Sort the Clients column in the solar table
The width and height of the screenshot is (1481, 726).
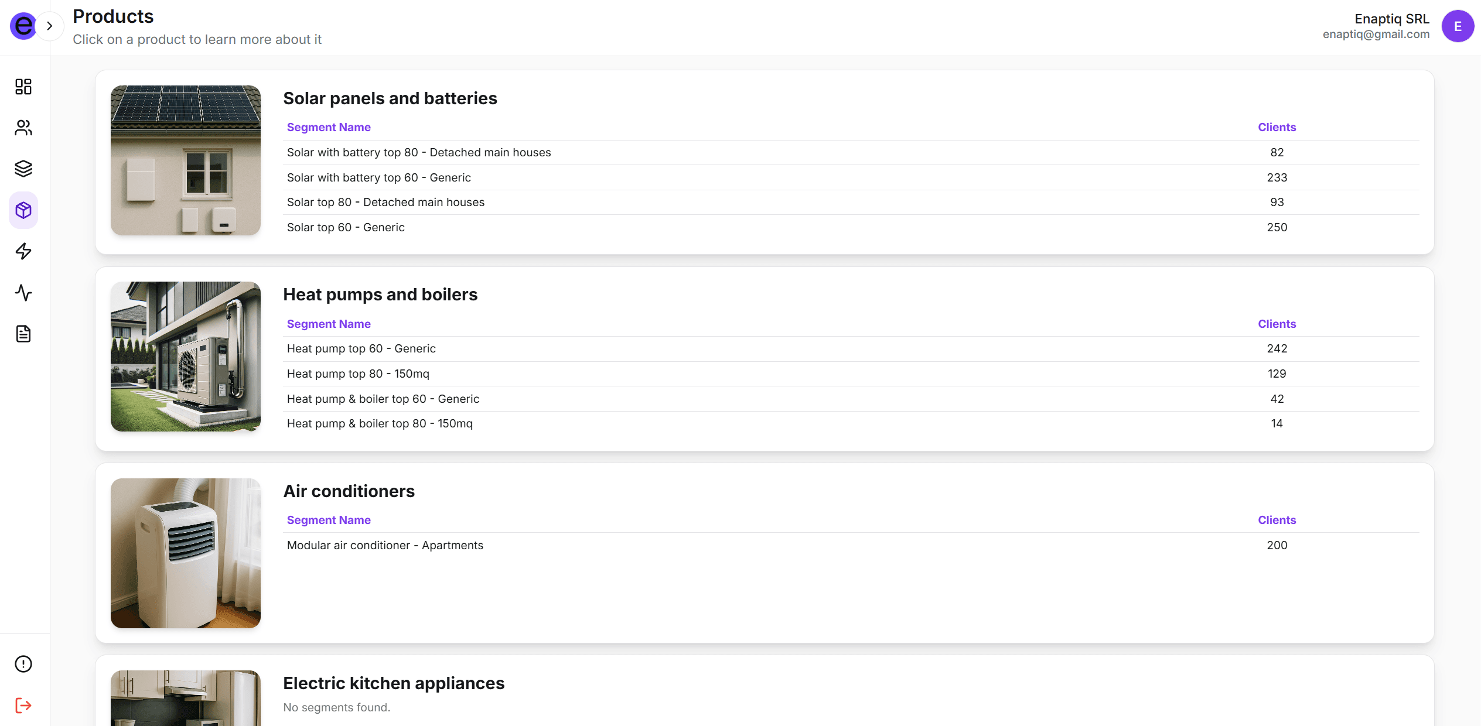pos(1277,127)
